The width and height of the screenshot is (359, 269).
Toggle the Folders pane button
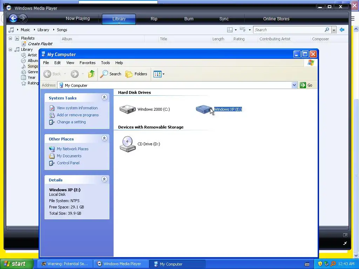(136, 74)
